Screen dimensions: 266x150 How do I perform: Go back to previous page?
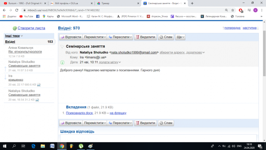click(x=4, y=10)
